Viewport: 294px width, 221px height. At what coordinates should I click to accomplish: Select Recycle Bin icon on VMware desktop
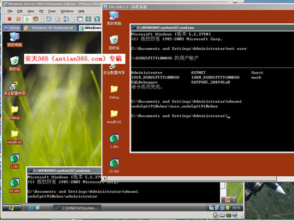pos(15,64)
